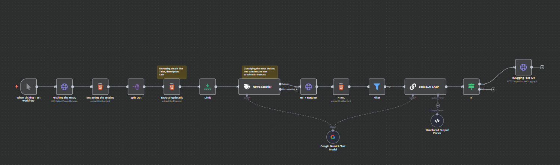Select the Structured Output Parser node
The width and height of the screenshot is (560, 165).
(437, 121)
